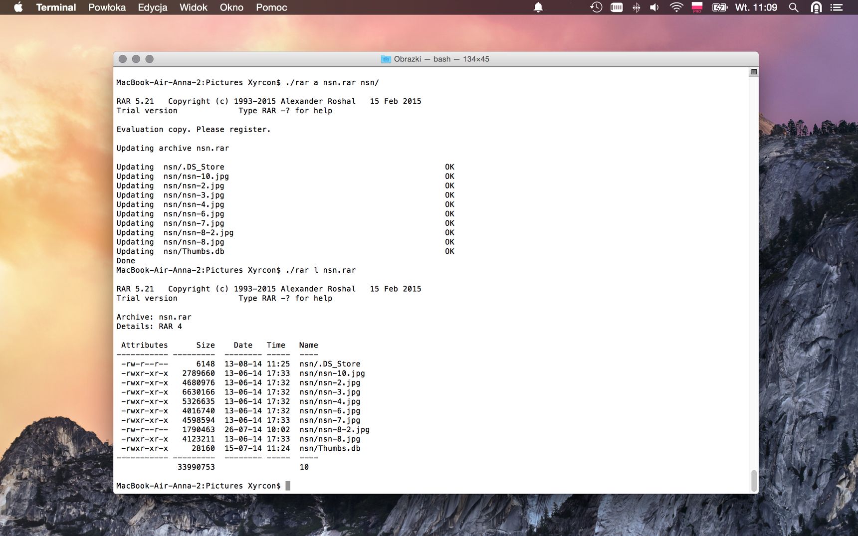Open the Wi-Fi status menu
This screenshot has height=536, width=858.
676,7
